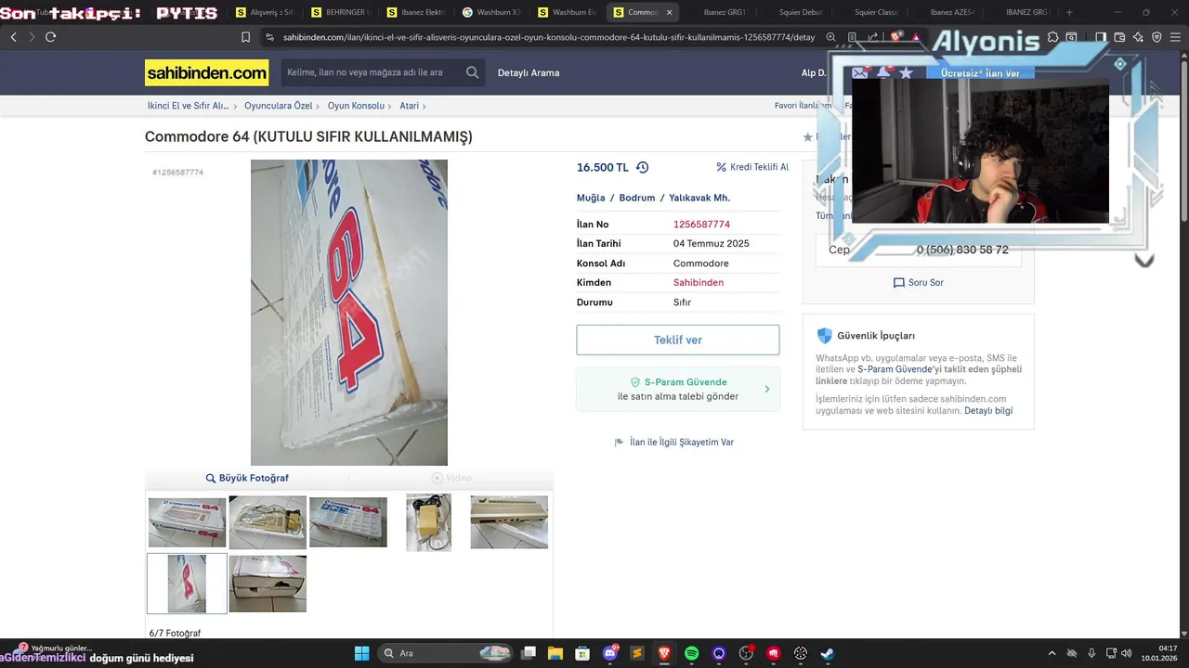This screenshot has height=668, width=1189.
Task: Open a new browser tab
Action: tap(1069, 12)
